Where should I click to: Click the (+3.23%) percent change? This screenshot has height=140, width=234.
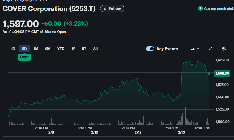(76, 24)
